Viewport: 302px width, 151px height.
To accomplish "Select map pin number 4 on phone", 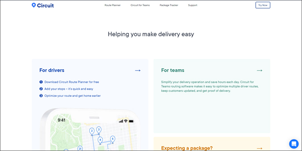I will (100, 140).
